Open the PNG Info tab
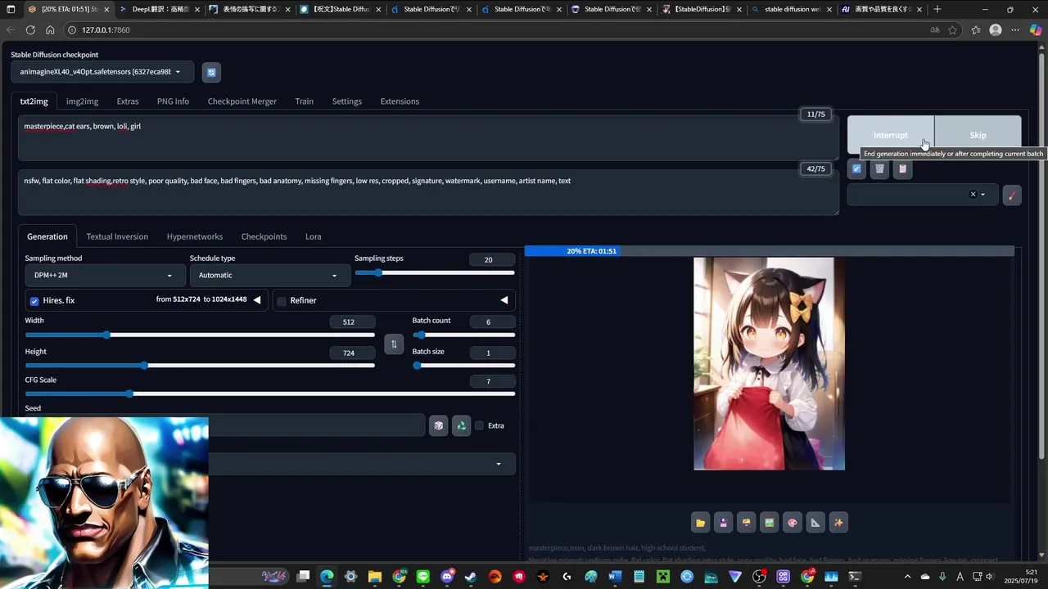Screen dimensions: 1048x589 pos(173,101)
